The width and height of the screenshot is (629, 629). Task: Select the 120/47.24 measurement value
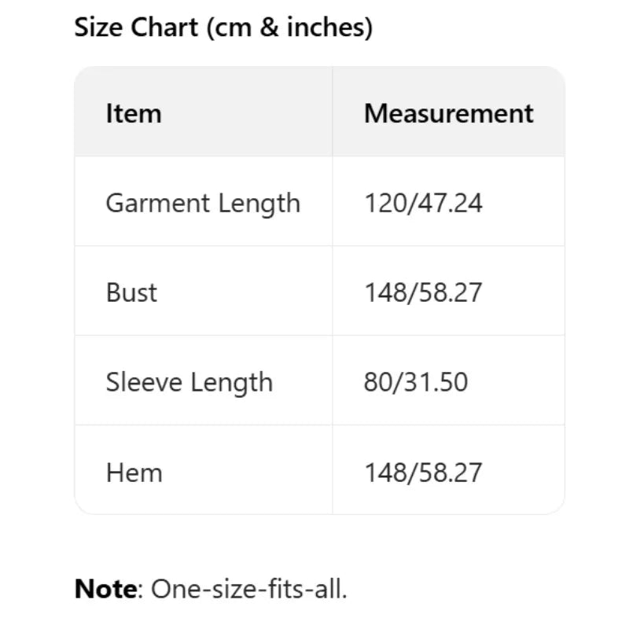tap(423, 203)
